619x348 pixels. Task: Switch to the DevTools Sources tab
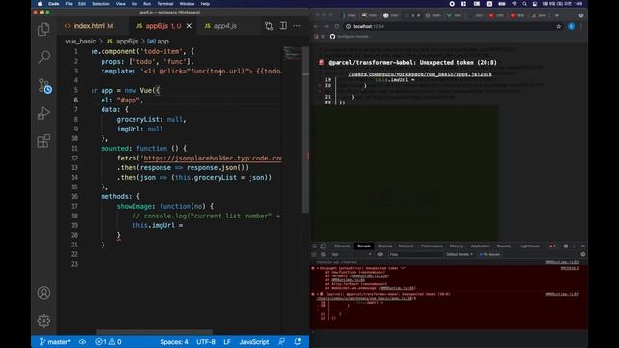pos(385,246)
